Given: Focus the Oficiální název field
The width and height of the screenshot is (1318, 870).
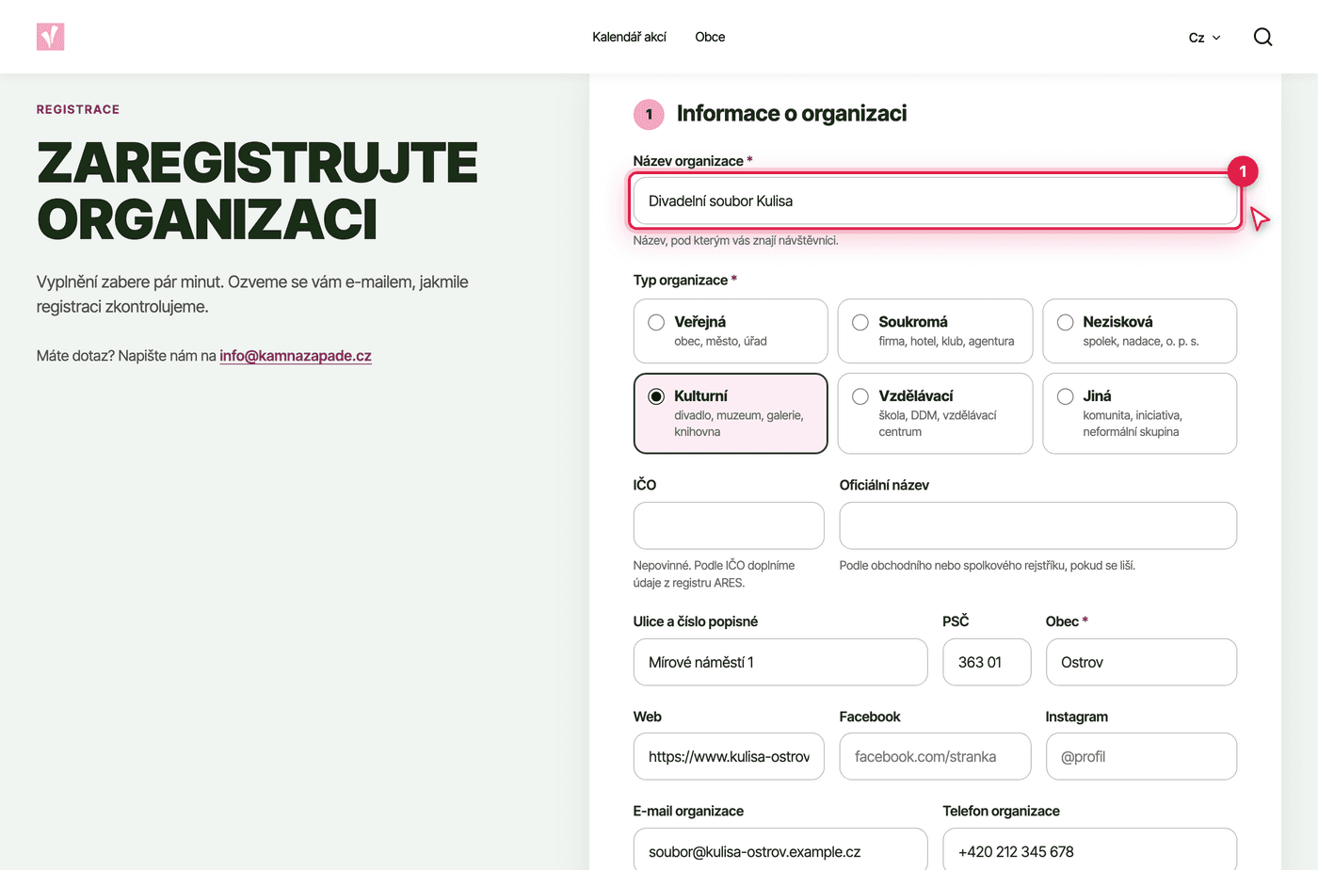Looking at the screenshot, I should click(1037, 525).
